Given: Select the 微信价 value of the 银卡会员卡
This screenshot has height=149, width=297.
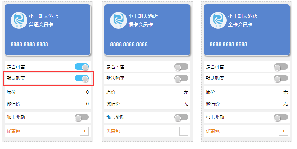Looking at the screenshot, I should coord(186,104).
